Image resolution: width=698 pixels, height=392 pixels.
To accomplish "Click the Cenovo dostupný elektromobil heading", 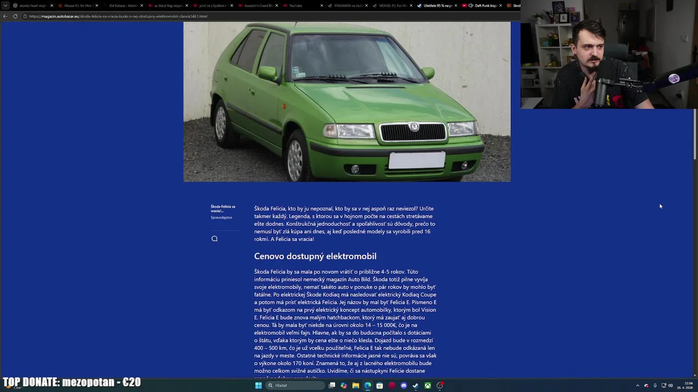I will coord(315,256).
